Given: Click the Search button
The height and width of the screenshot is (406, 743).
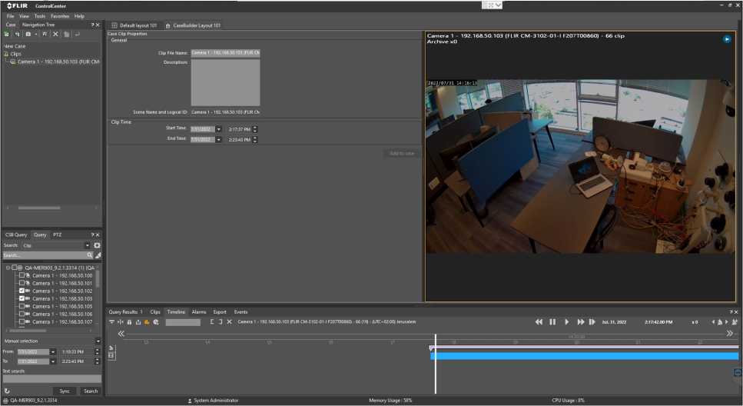Looking at the screenshot, I should pos(91,391).
